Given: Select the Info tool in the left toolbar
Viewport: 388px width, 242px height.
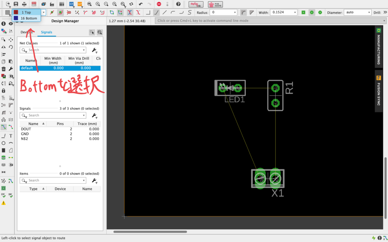Looking at the screenshot, I should pos(3,24).
